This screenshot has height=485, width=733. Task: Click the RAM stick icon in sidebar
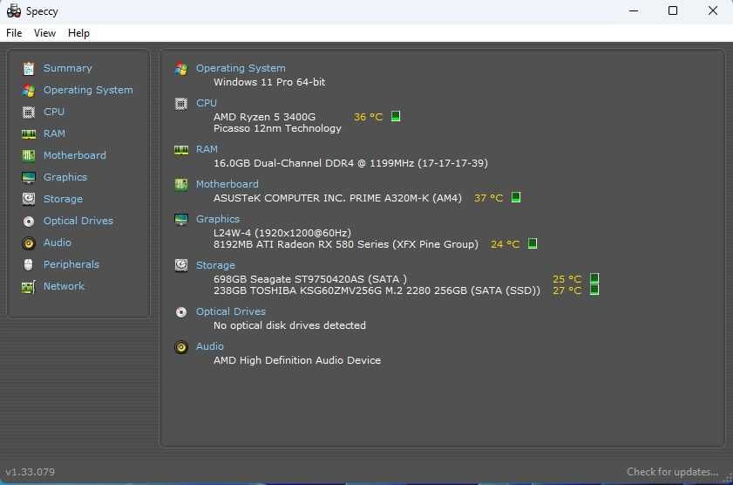coord(29,134)
